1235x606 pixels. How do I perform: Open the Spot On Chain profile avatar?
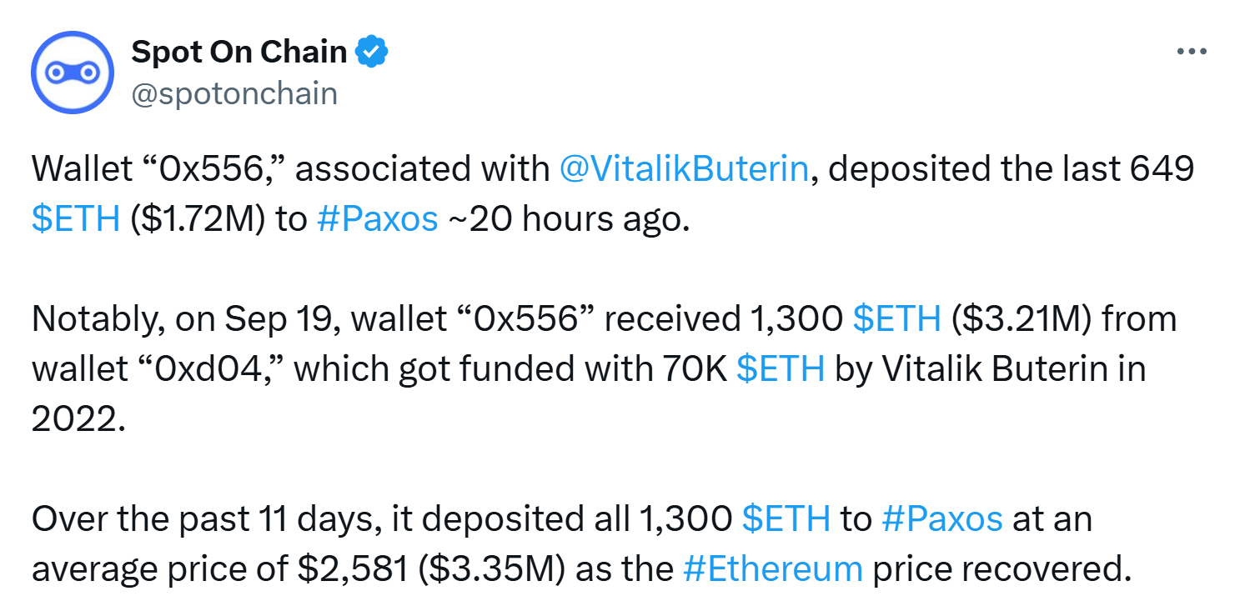pyautogui.click(x=73, y=73)
